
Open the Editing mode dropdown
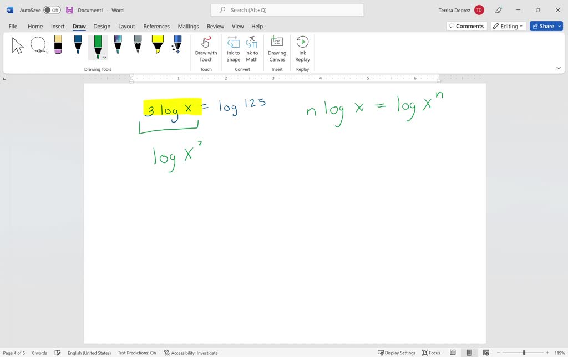click(508, 25)
